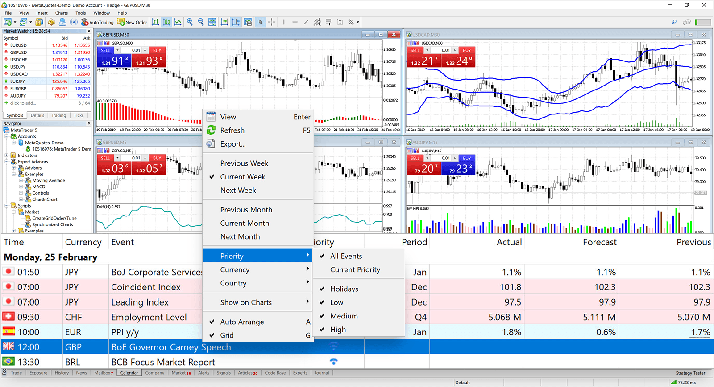714x387 pixels.
Task: Click the AutoTrading button
Action: coord(98,22)
